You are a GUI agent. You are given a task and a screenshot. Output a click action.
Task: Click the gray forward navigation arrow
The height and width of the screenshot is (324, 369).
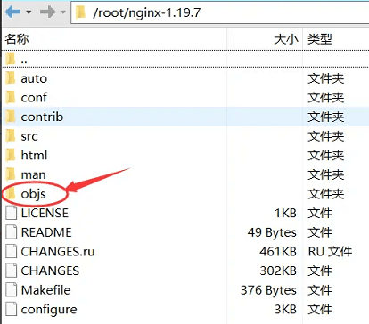47,12
